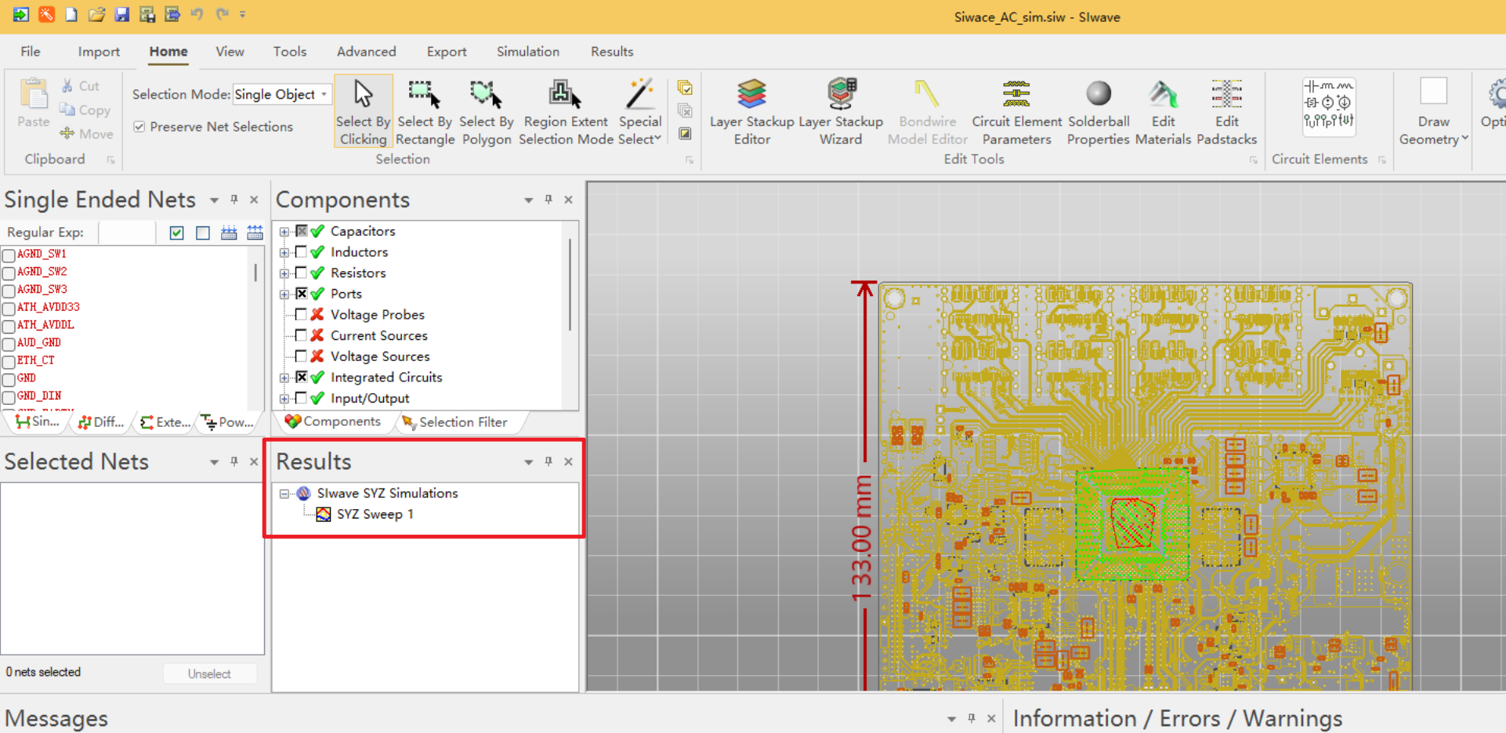Click the open folder icon in title bar
This screenshot has width=1506, height=733.
96,14
